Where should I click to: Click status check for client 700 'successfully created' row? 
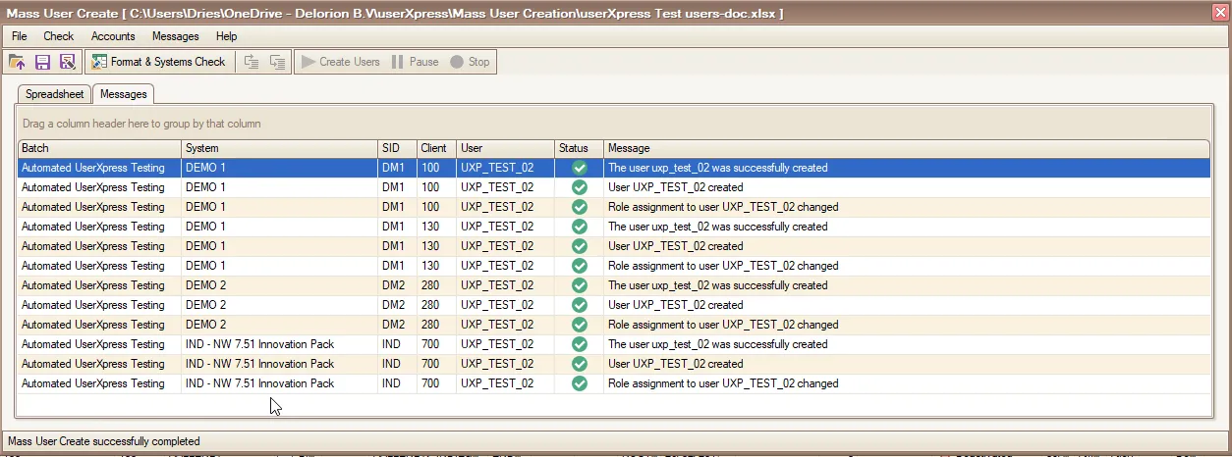(580, 344)
